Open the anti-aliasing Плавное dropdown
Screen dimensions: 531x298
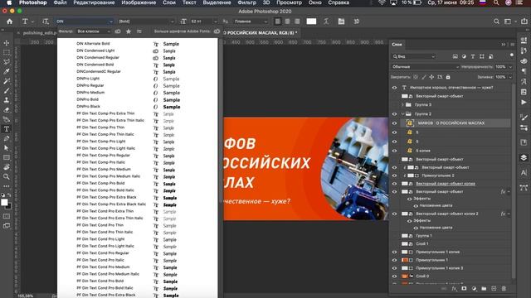(x=251, y=22)
